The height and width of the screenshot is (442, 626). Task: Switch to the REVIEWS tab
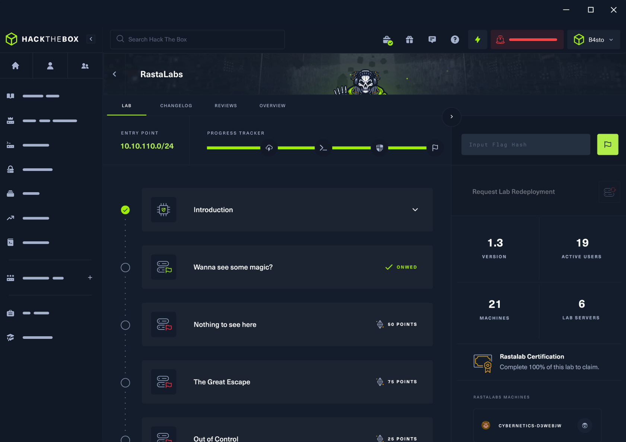226,106
